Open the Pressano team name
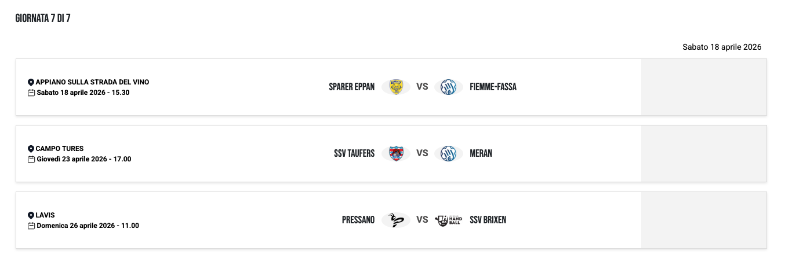 click(358, 220)
